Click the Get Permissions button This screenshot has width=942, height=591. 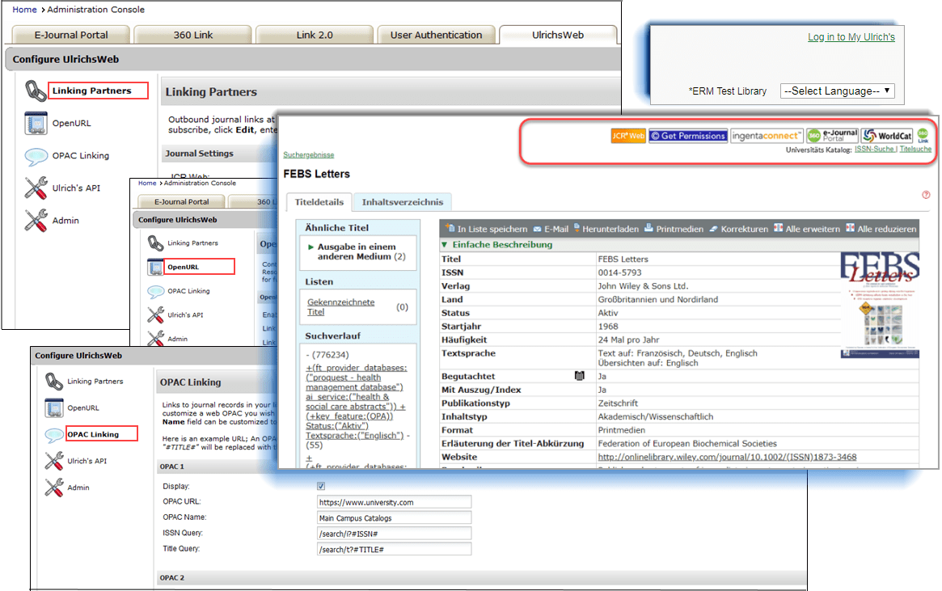[x=688, y=136]
